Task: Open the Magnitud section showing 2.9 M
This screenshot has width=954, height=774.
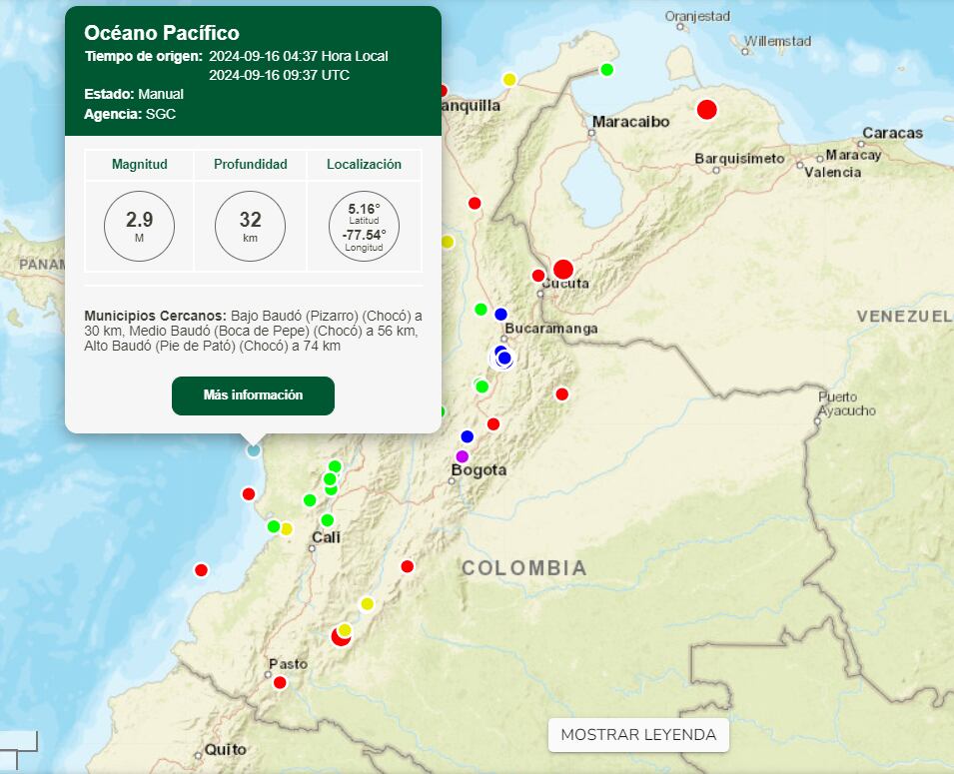Action: (138, 226)
